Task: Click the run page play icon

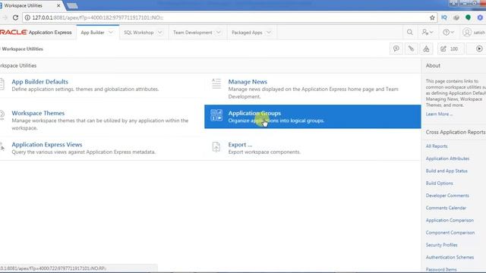Action: (x=479, y=49)
